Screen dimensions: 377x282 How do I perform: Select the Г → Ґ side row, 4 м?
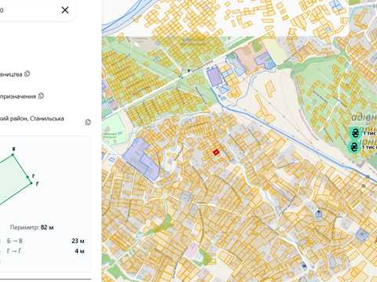(x=46, y=251)
